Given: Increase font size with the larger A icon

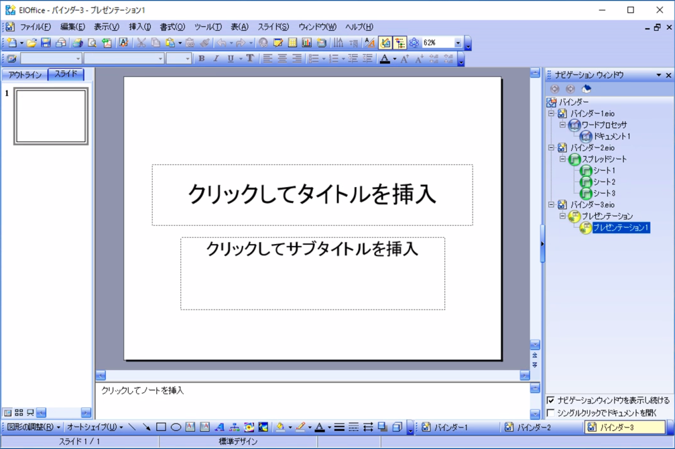Looking at the screenshot, I should point(405,59).
